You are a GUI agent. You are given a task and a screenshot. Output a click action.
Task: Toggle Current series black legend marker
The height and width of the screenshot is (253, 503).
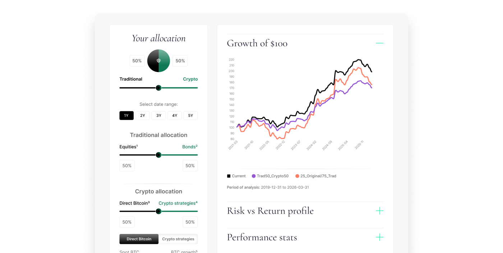click(229, 176)
